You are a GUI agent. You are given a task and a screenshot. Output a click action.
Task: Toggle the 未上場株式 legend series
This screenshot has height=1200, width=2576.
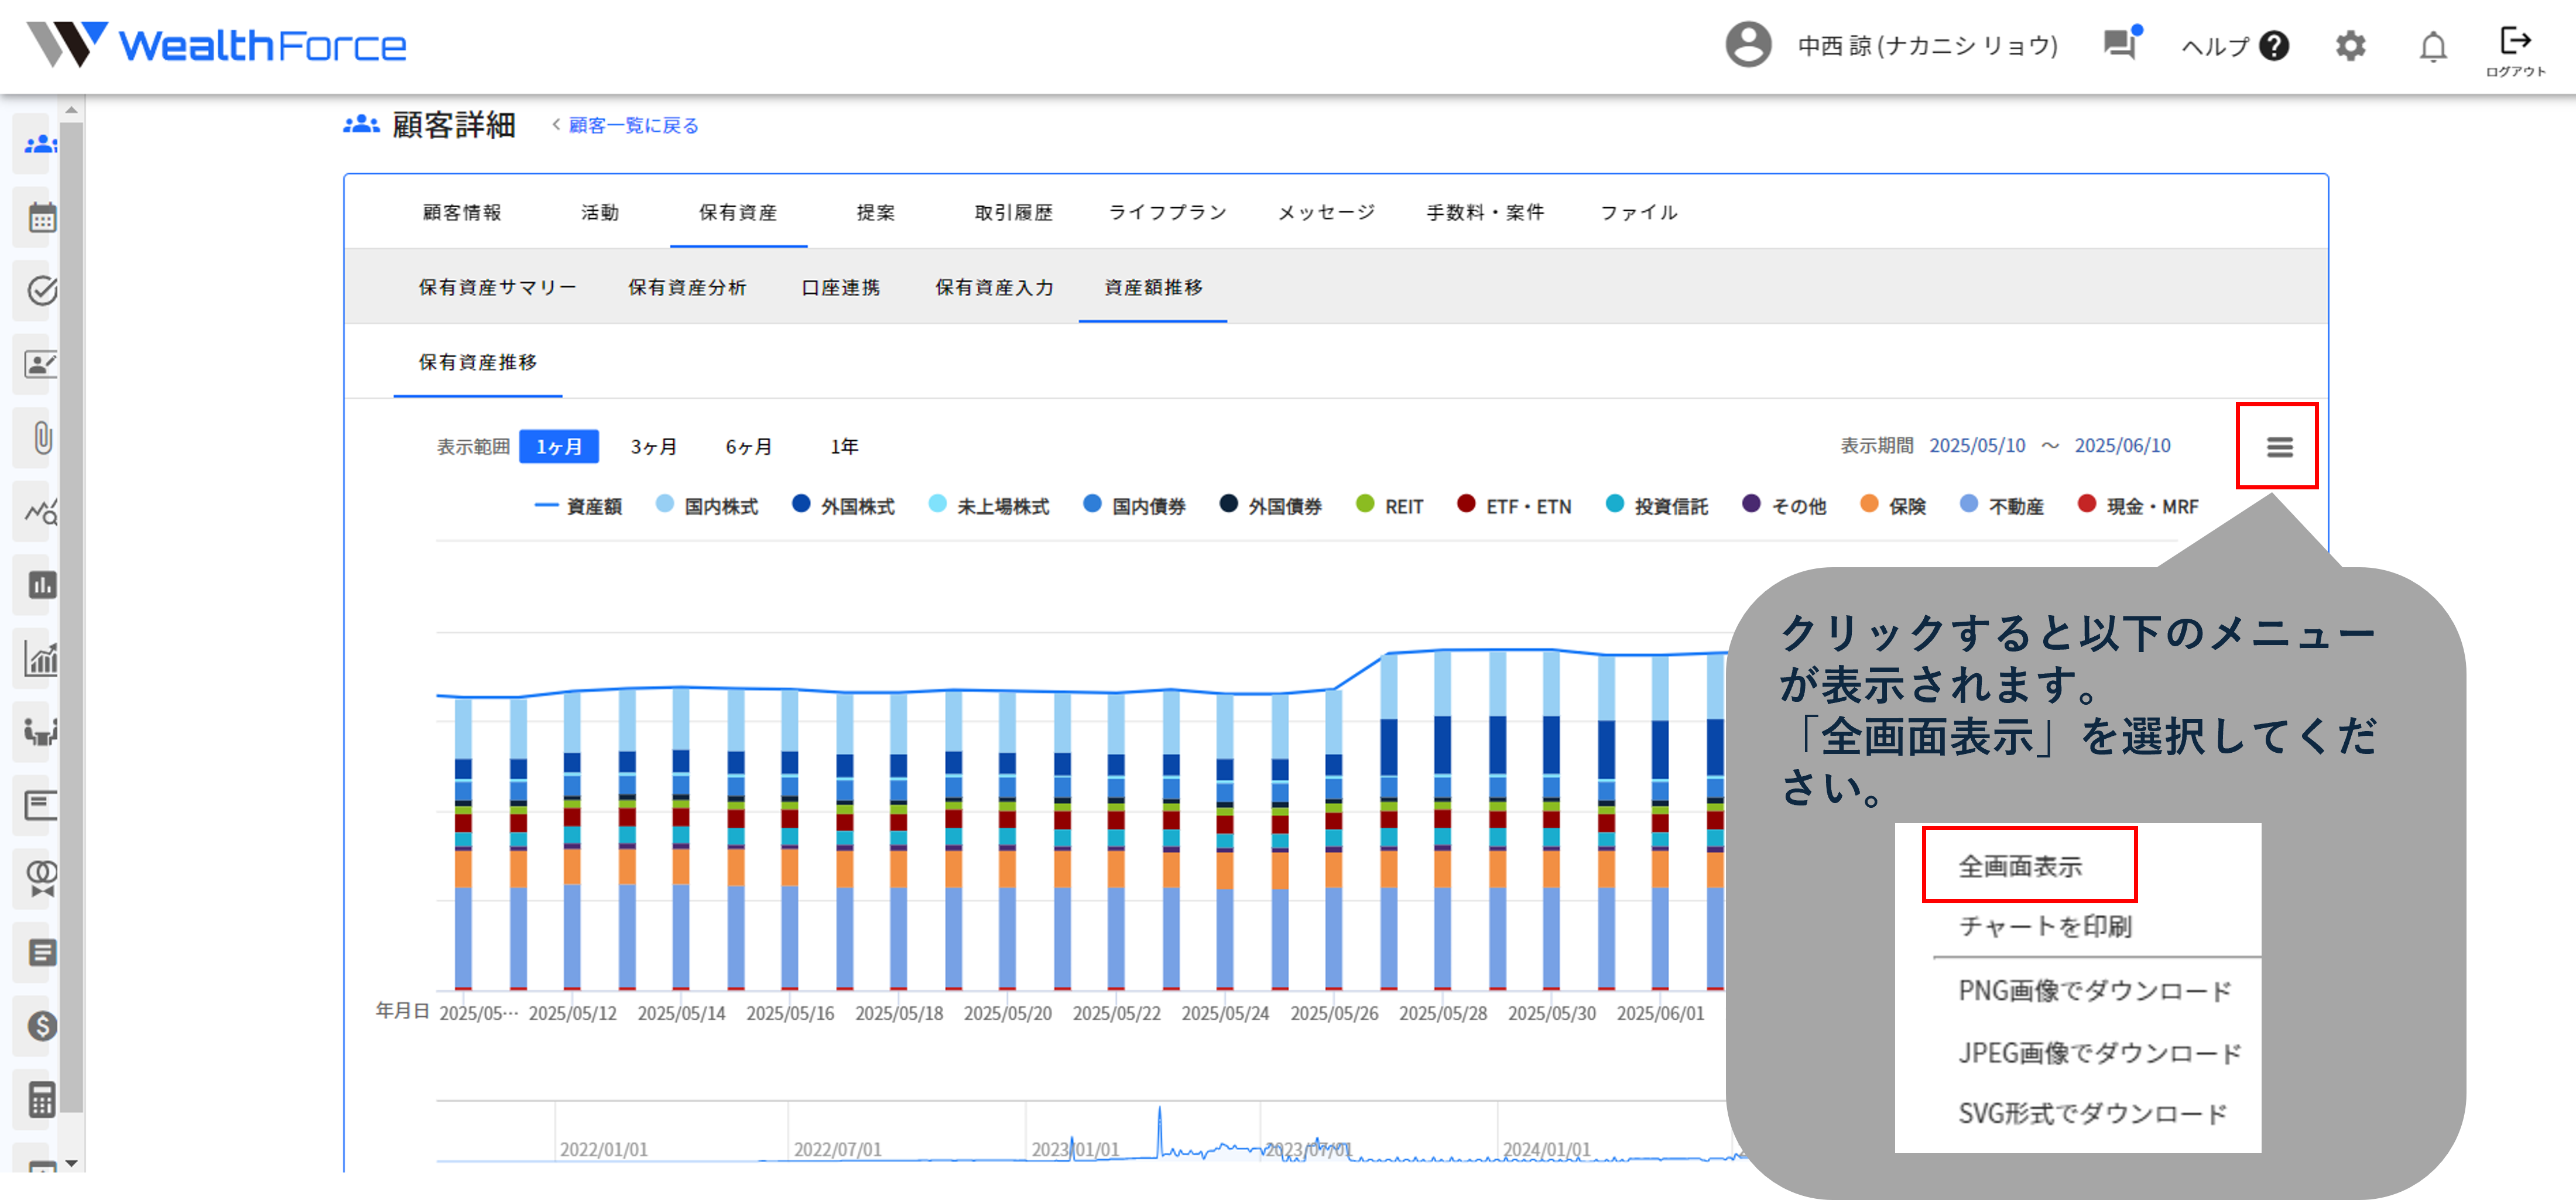tap(989, 506)
